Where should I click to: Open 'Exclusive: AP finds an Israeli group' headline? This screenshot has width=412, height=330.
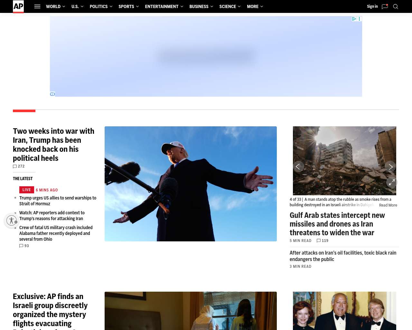click(50, 311)
